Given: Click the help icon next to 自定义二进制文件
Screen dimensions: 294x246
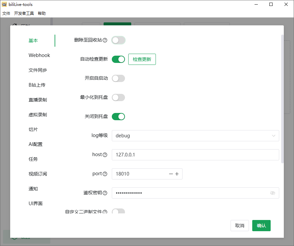Looking at the screenshot, I should click(x=105, y=212).
